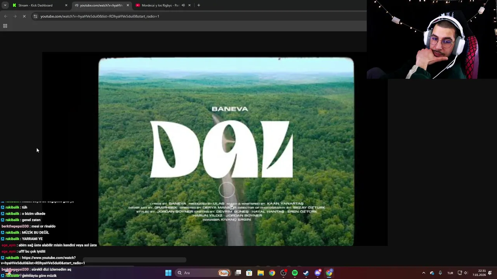This screenshot has height=279, width=497.
Task: Click 'sürekli dizi izlemedim aq' chat message
Action: (51, 269)
